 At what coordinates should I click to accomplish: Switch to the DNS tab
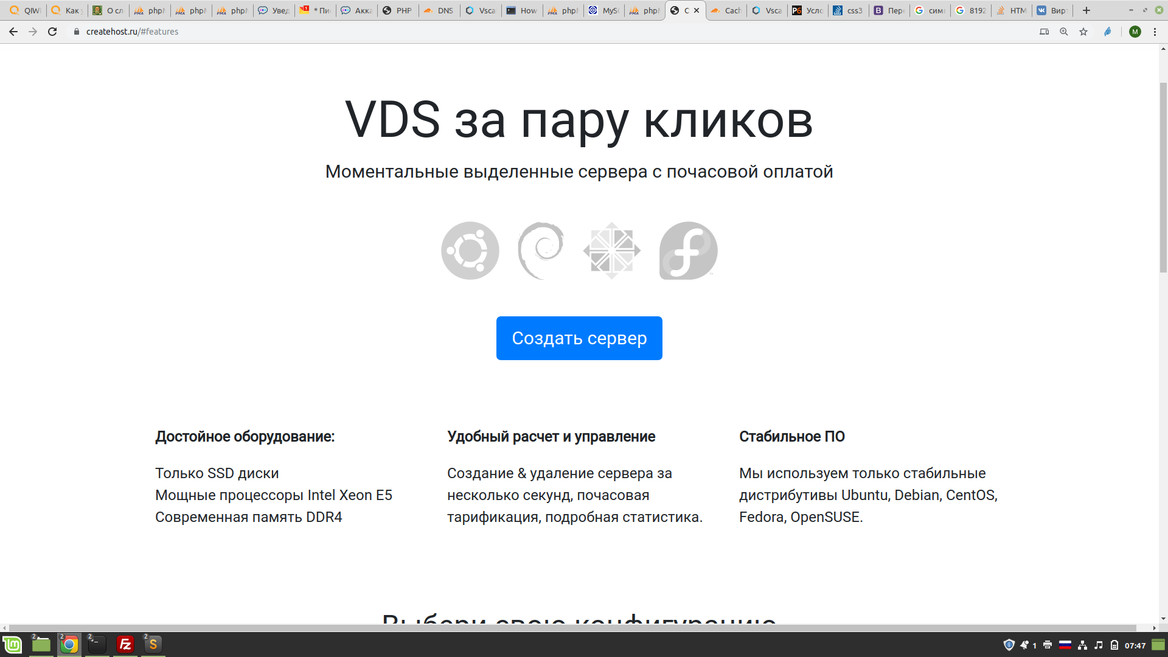click(x=439, y=10)
